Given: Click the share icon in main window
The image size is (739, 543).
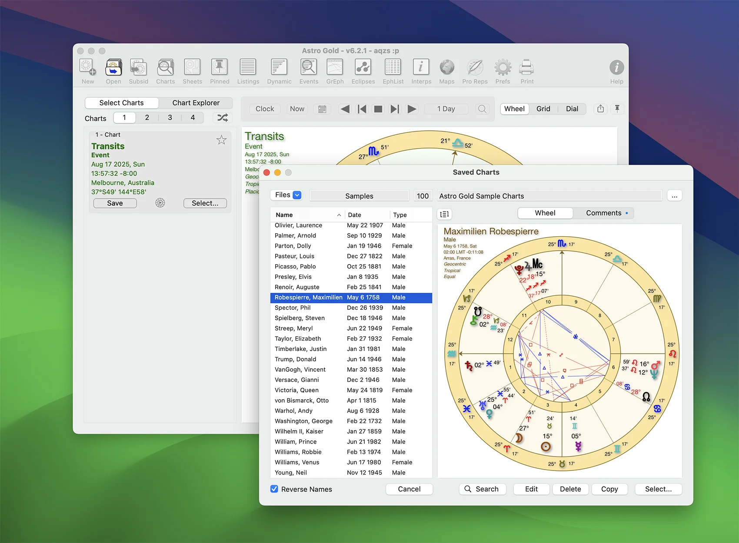Looking at the screenshot, I should click(x=601, y=109).
